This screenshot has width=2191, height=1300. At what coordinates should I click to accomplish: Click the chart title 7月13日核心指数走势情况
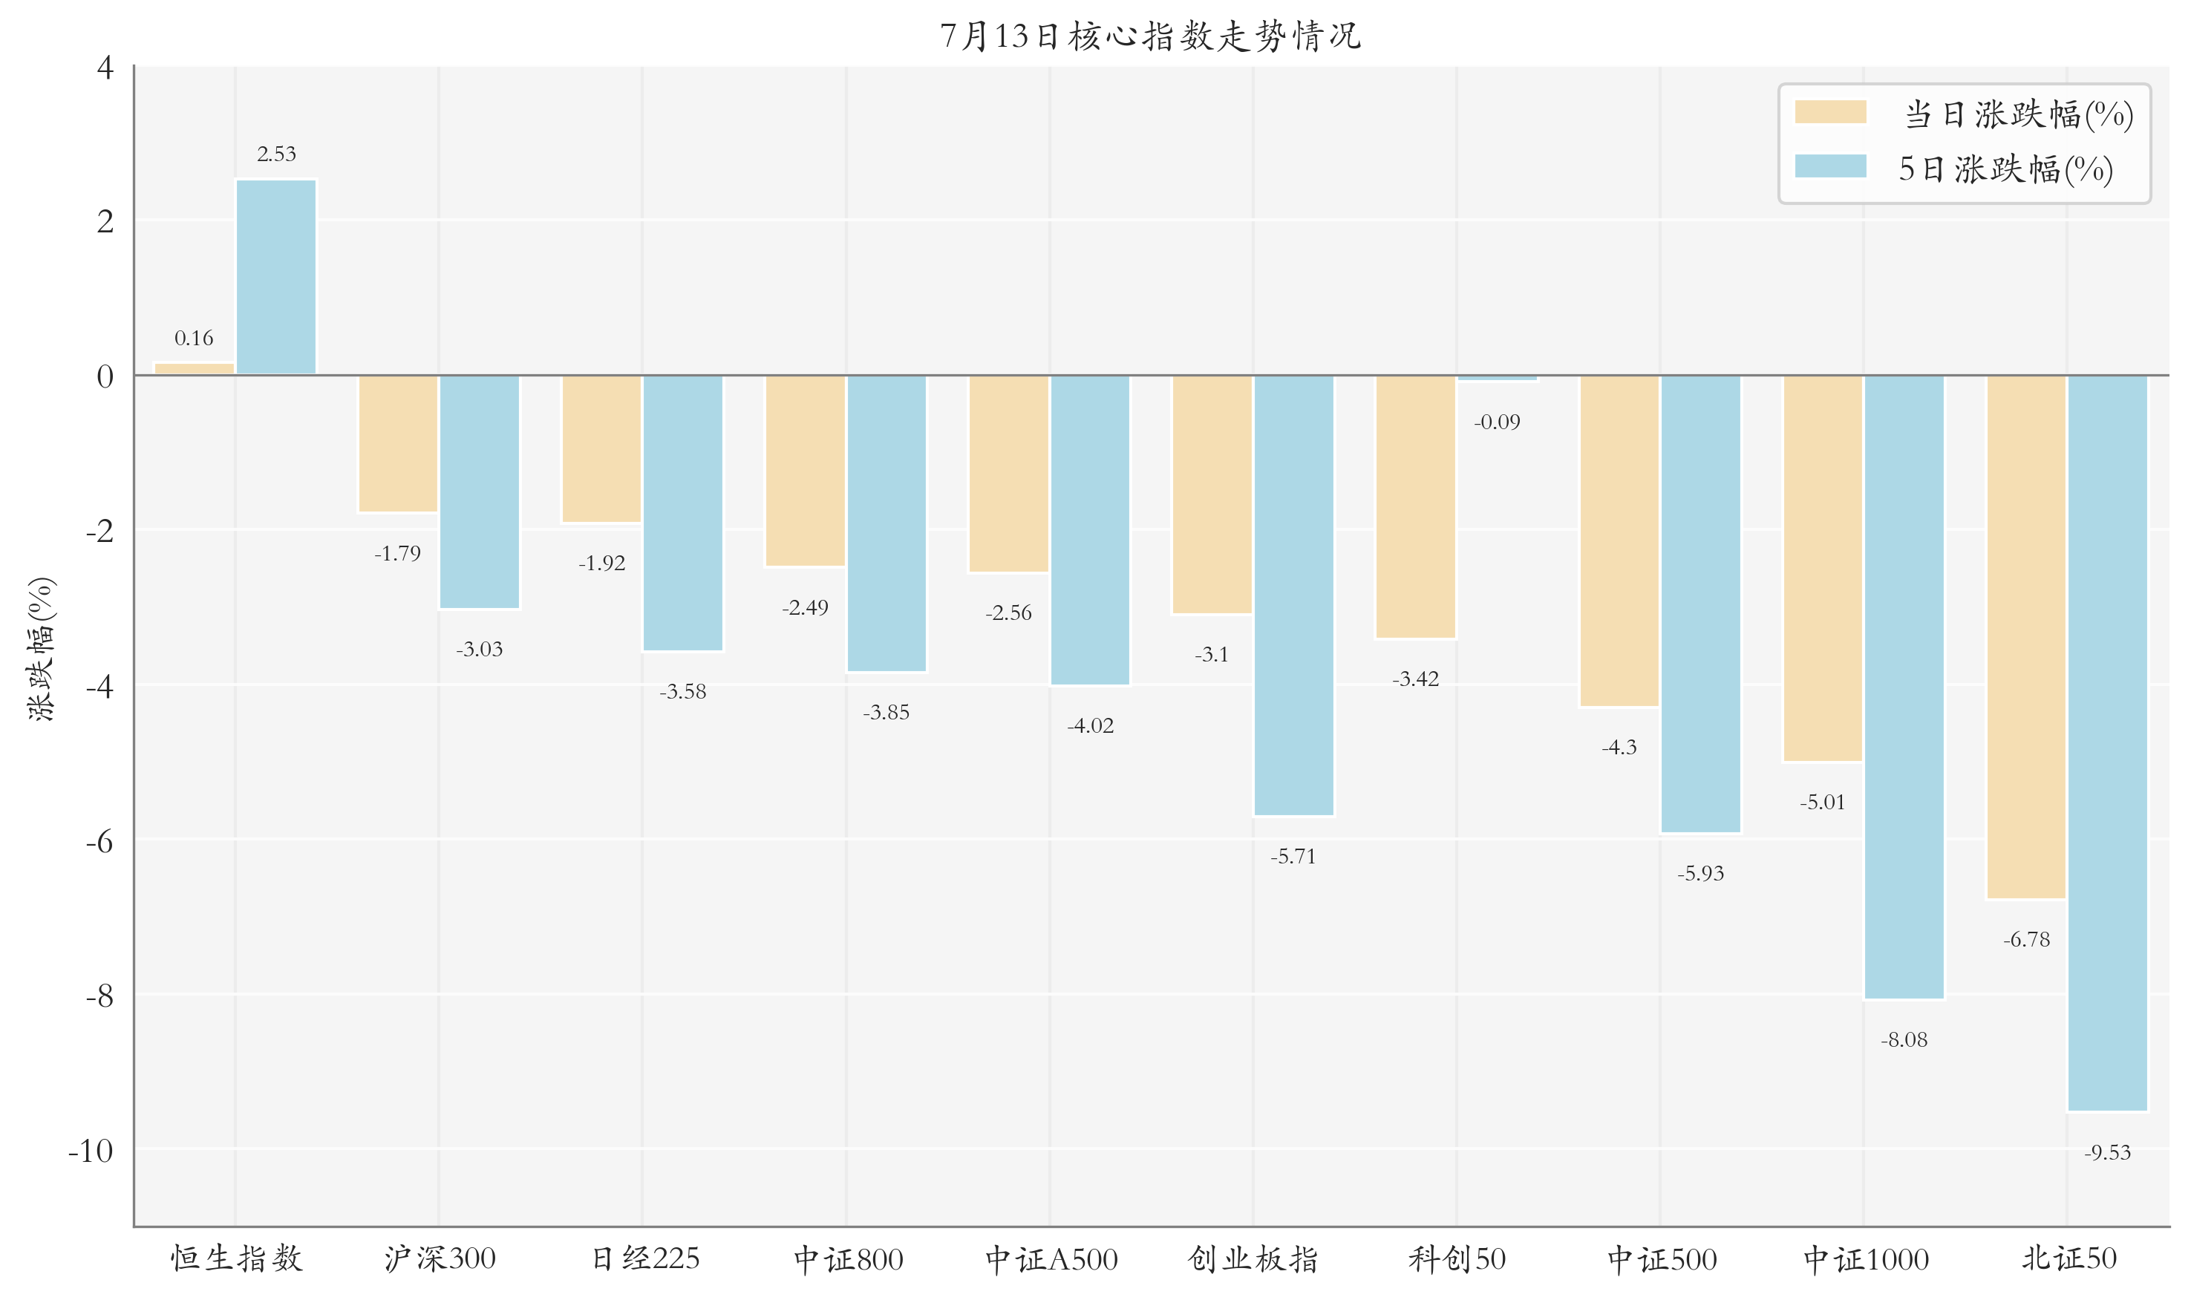point(1150,36)
